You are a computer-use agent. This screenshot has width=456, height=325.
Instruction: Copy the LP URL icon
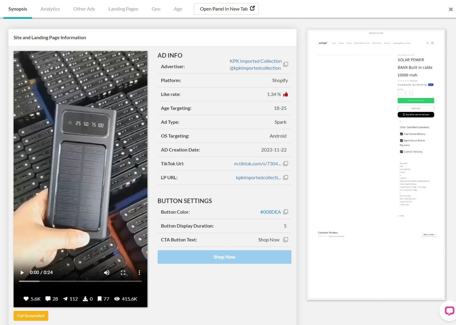tap(285, 178)
